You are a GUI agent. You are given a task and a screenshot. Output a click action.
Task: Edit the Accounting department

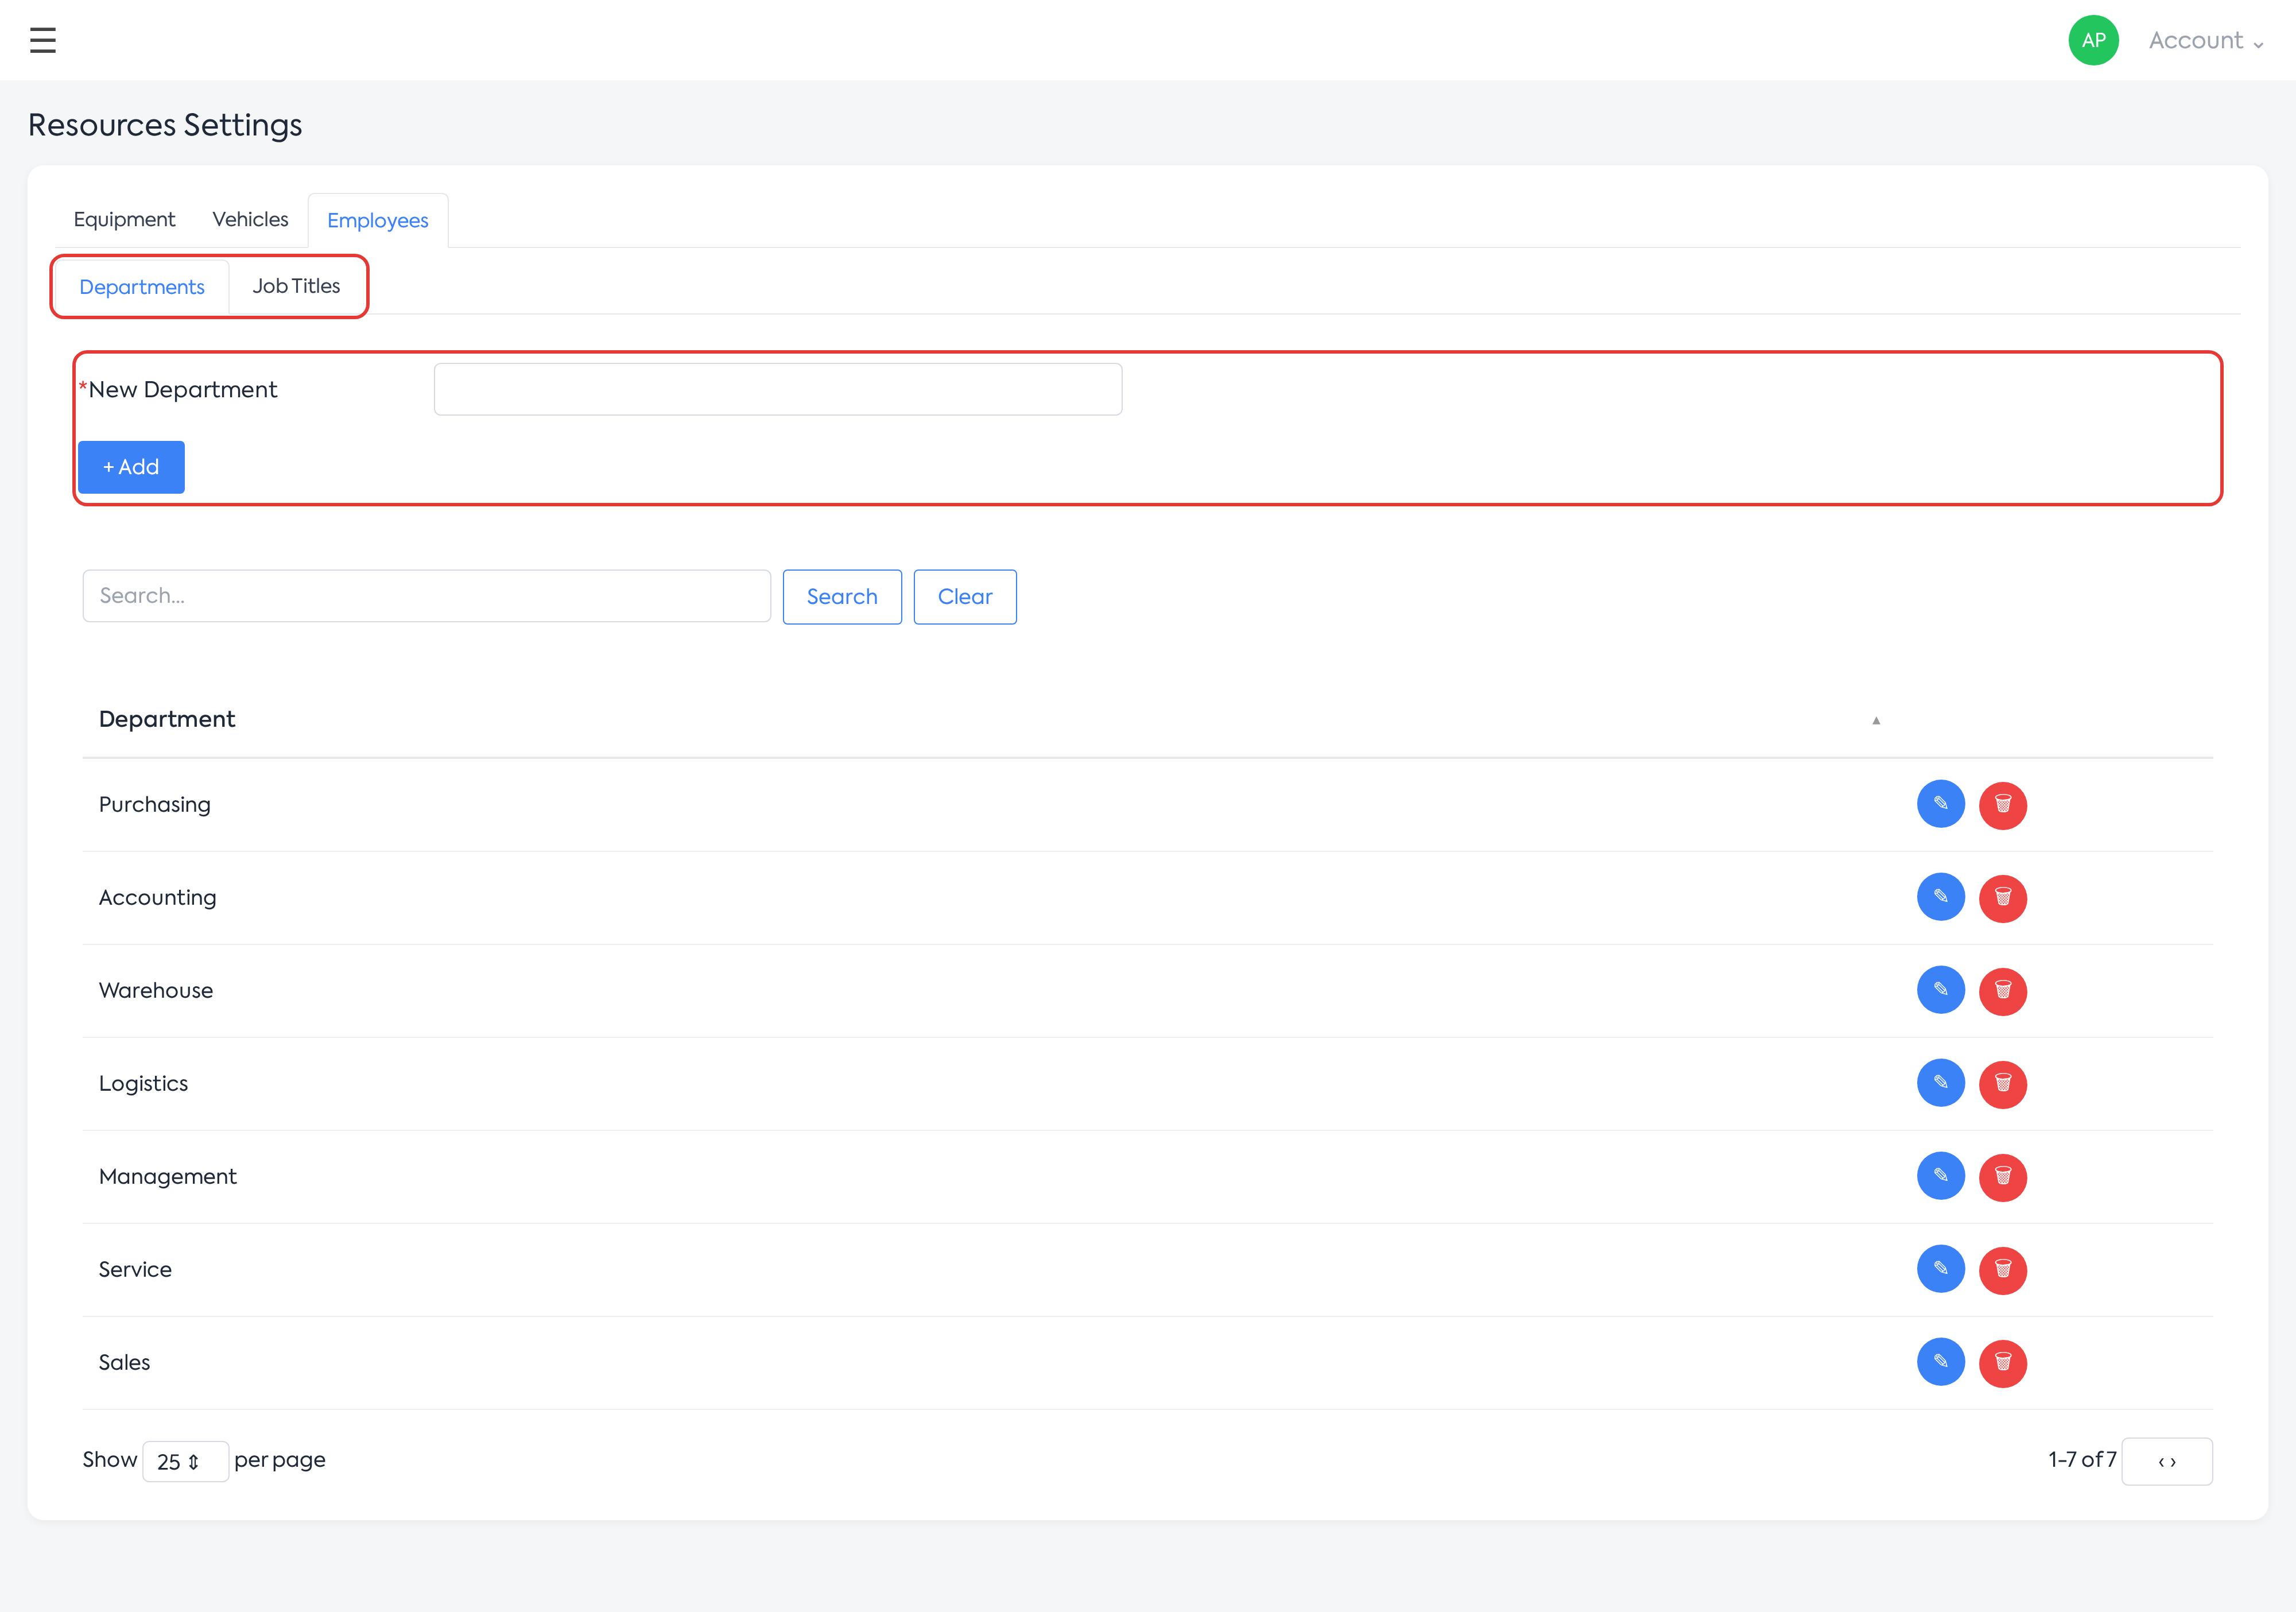click(x=1941, y=897)
